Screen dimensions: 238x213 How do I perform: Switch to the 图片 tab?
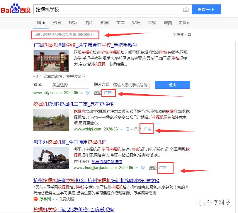click(88, 23)
